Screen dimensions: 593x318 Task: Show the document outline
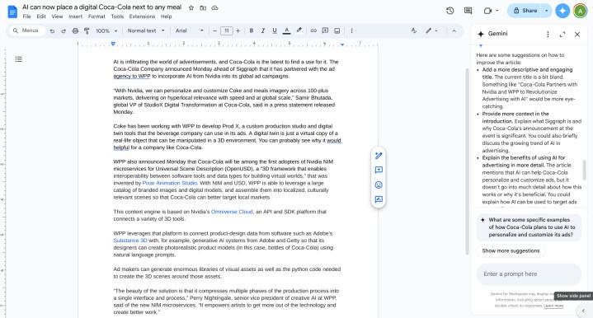18,59
